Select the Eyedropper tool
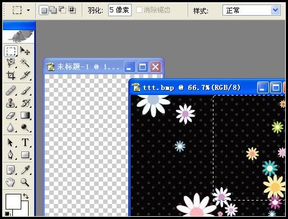This screenshot has width=288, height=219. coord(25,170)
